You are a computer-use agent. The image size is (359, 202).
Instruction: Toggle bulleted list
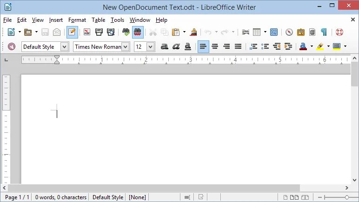265,46
